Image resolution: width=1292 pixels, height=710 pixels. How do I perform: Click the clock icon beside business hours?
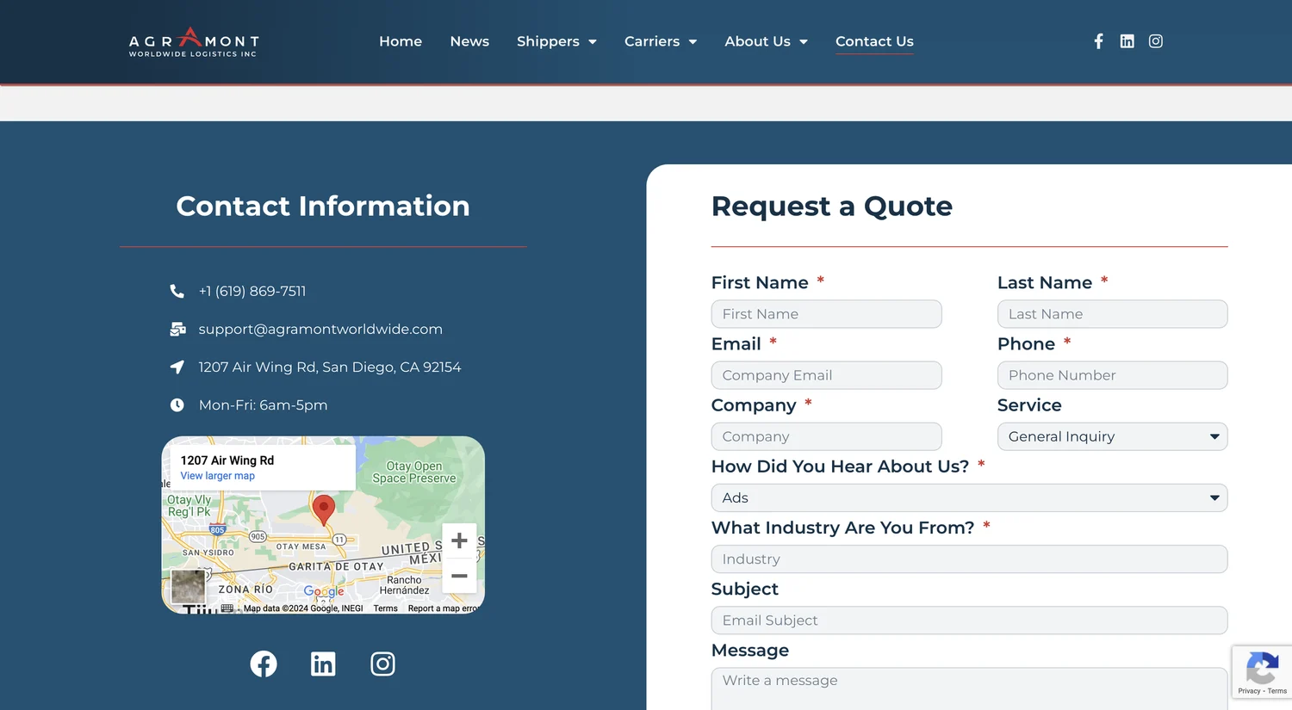pyautogui.click(x=177, y=404)
